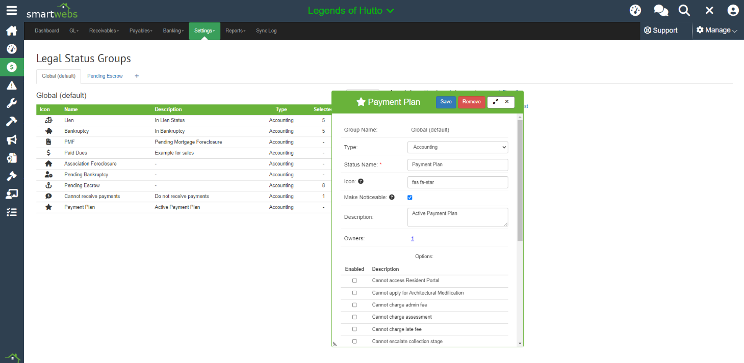This screenshot has width=744, height=363.
Task: Open the gavel sidebar icon
Action: point(12,176)
